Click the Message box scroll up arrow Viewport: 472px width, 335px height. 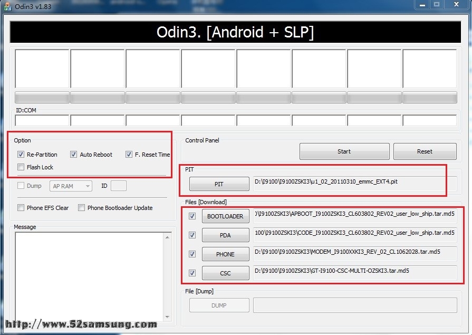coord(167,237)
